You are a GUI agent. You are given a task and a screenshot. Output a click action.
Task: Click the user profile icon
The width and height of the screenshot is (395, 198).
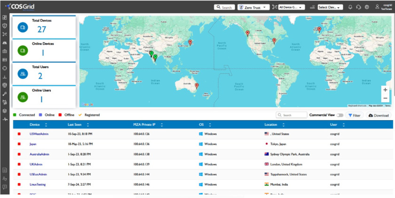point(377,7)
